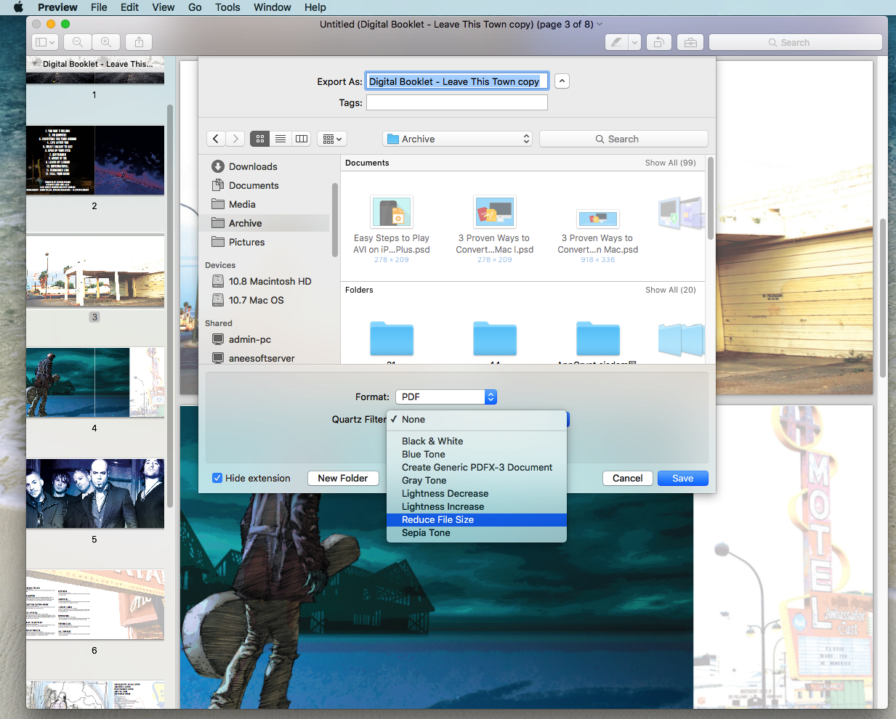Open the item arrangement dropdown
This screenshot has height=719, width=896.
click(331, 139)
